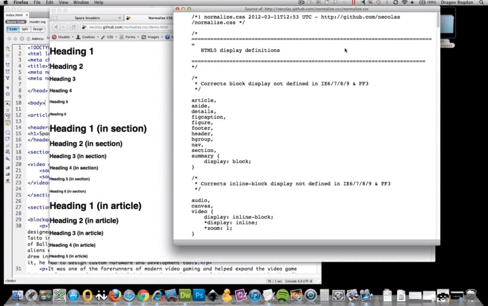Viewport: 488px width, 306px height.
Task: Click the Images icon in Web Developer toolbar
Action: pyautogui.click(x=143, y=37)
